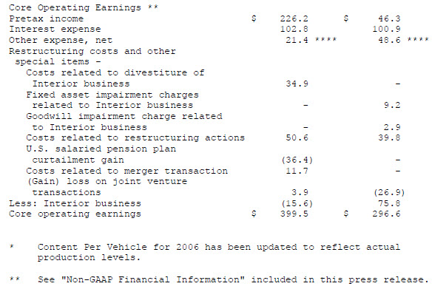Click the 34.9 Interior divestiture cost
This screenshot has height=289, width=432.
[x=297, y=84]
